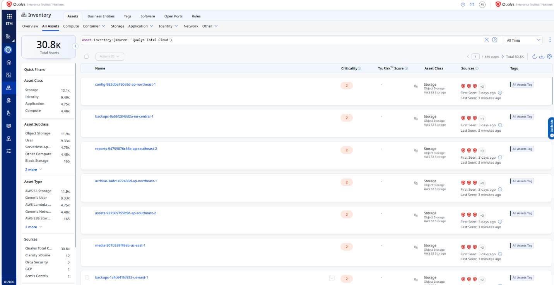Open the pointing-hand sidebar icon
This screenshot has height=285, width=554.
coord(9,113)
